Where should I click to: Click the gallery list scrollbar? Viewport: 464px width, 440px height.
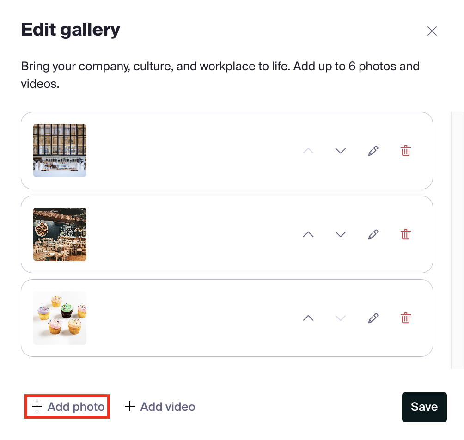(457, 239)
